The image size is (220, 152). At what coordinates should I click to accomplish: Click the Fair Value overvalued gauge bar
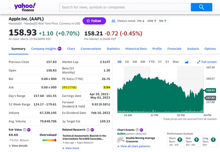tap(49, 140)
